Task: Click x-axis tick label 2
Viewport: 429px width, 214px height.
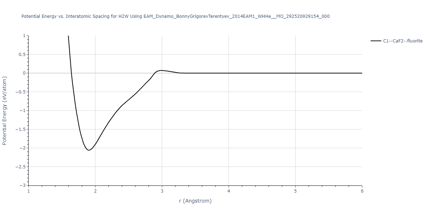Action: [95, 191]
